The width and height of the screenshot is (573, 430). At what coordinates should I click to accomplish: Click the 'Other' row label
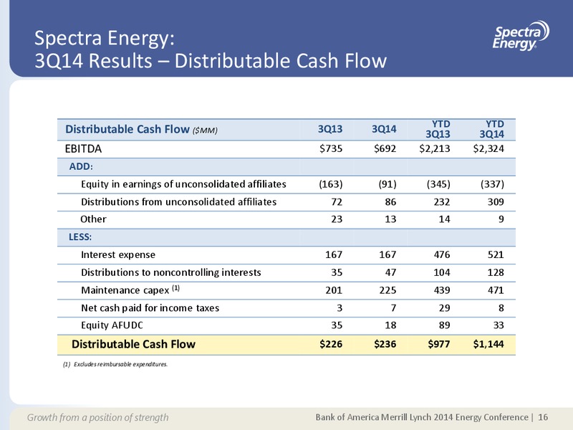click(x=93, y=219)
